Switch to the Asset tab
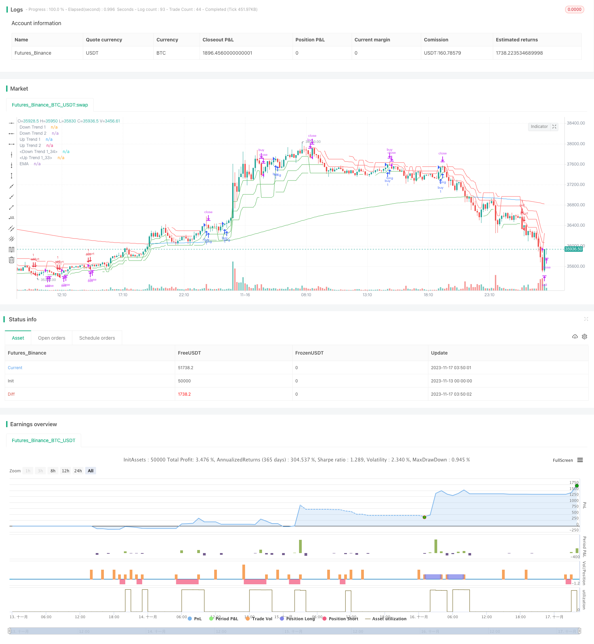This screenshot has height=644, width=594. [x=18, y=338]
